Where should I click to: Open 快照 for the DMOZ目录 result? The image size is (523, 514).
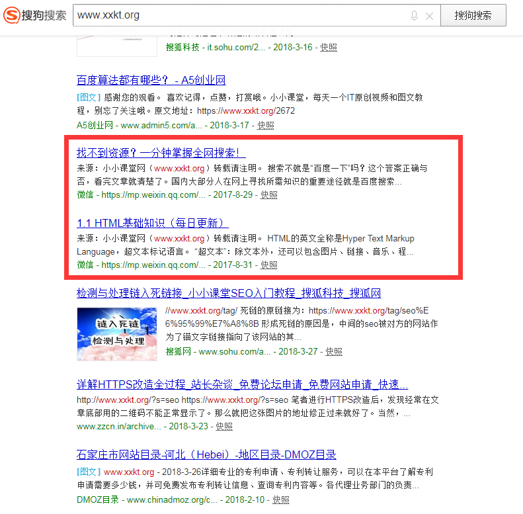[x=281, y=500]
